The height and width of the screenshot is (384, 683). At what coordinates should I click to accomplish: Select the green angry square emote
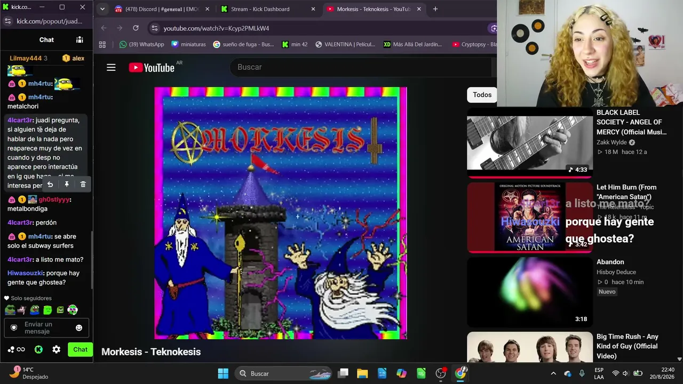60,310
